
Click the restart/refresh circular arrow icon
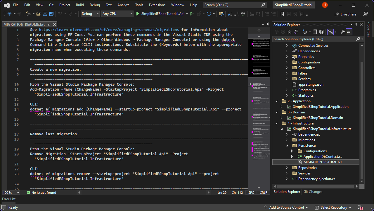(x=209, y=14)
